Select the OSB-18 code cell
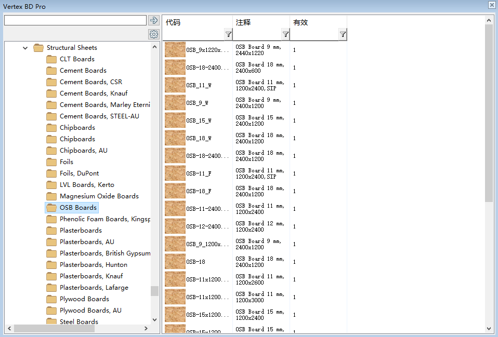Viewport: 498px width, 337px height. [195, 262]
